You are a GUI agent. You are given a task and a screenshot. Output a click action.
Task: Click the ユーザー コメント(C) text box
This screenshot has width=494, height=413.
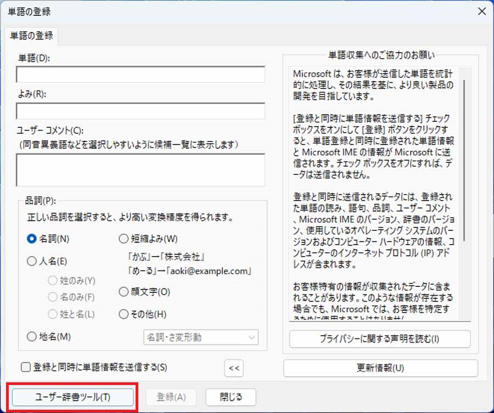point(141,170)
